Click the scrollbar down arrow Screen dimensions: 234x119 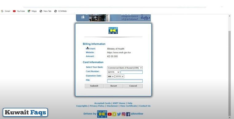(229, 117)
